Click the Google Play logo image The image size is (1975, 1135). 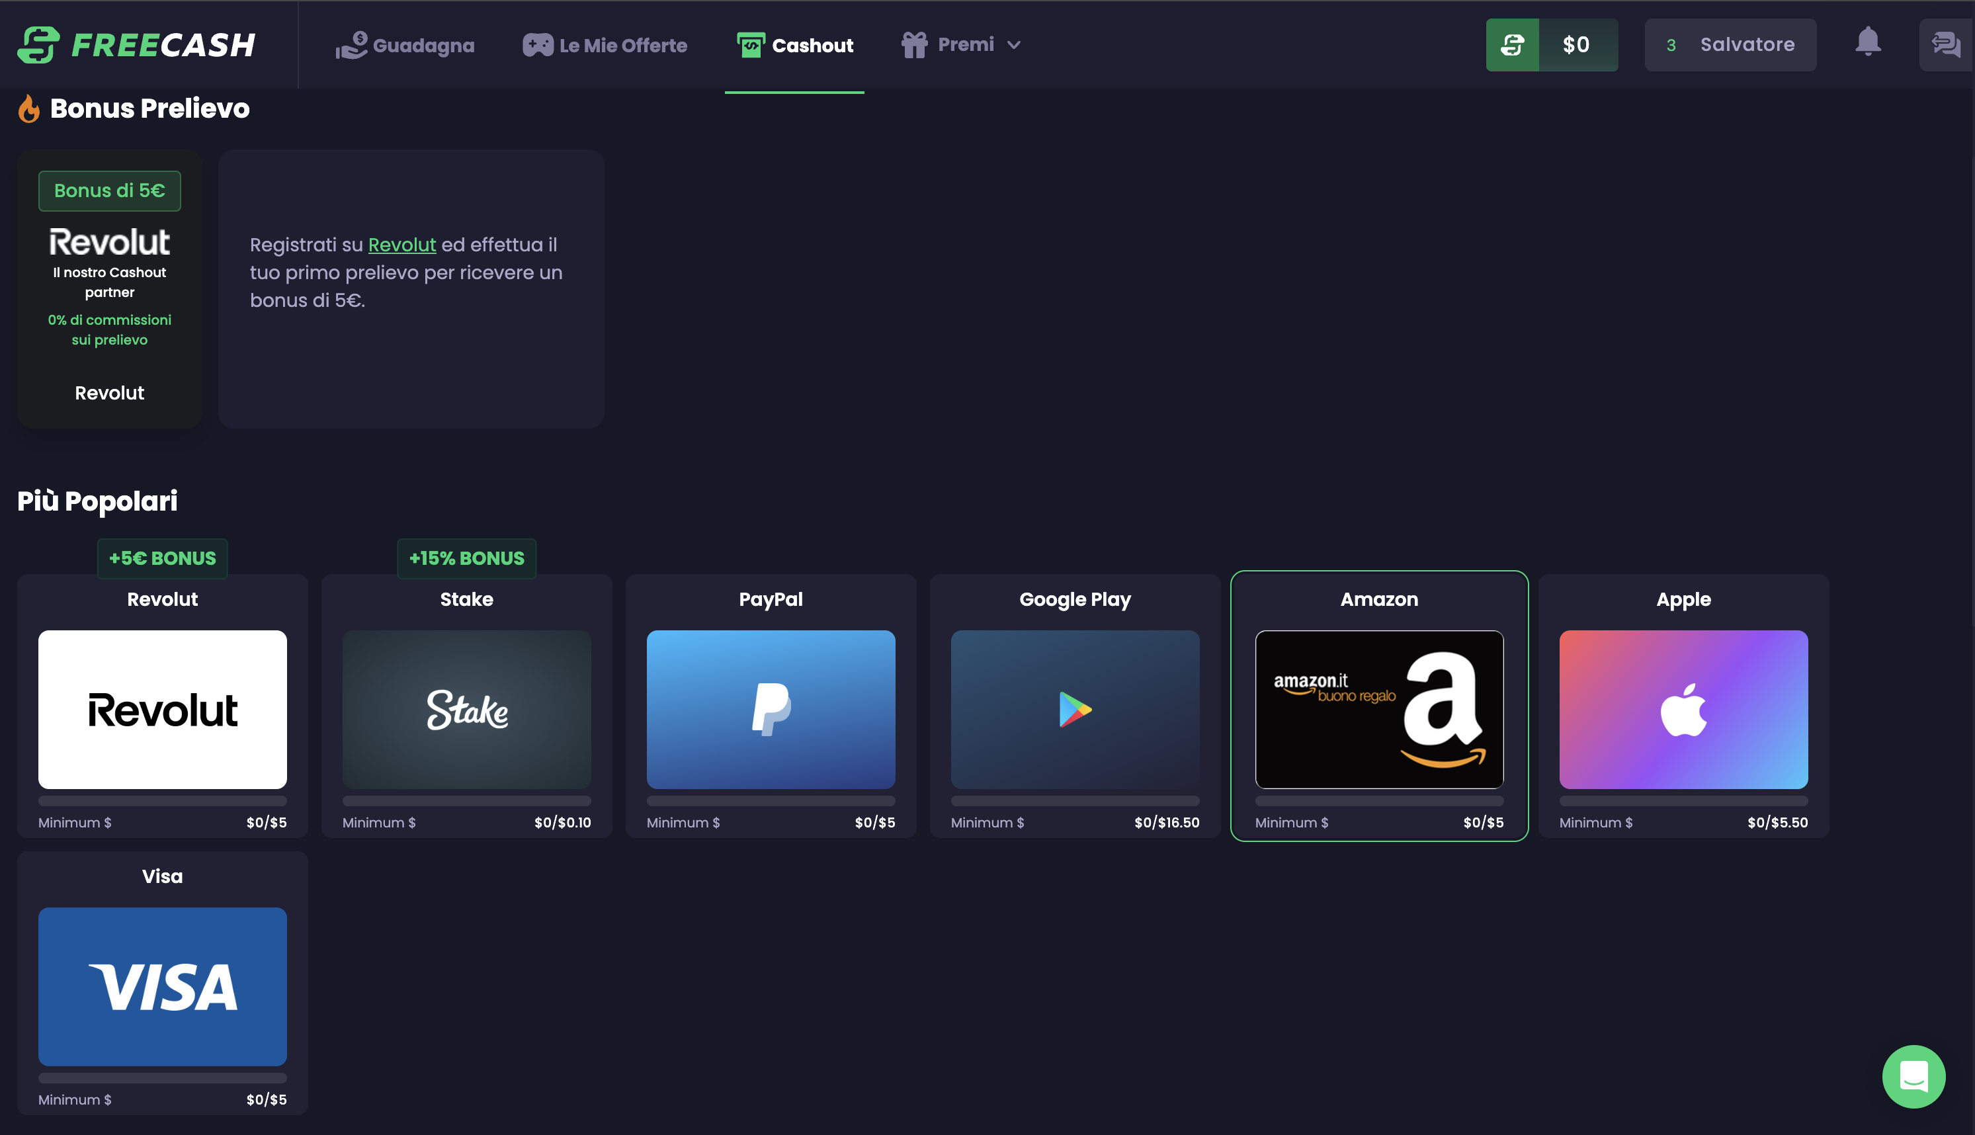tap(1075, 709)
